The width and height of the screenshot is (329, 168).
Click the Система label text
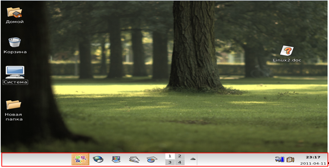point(15,82)
